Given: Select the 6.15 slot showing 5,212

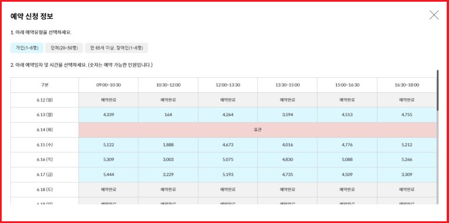Looking at the screenshot, I should point(407,145).
